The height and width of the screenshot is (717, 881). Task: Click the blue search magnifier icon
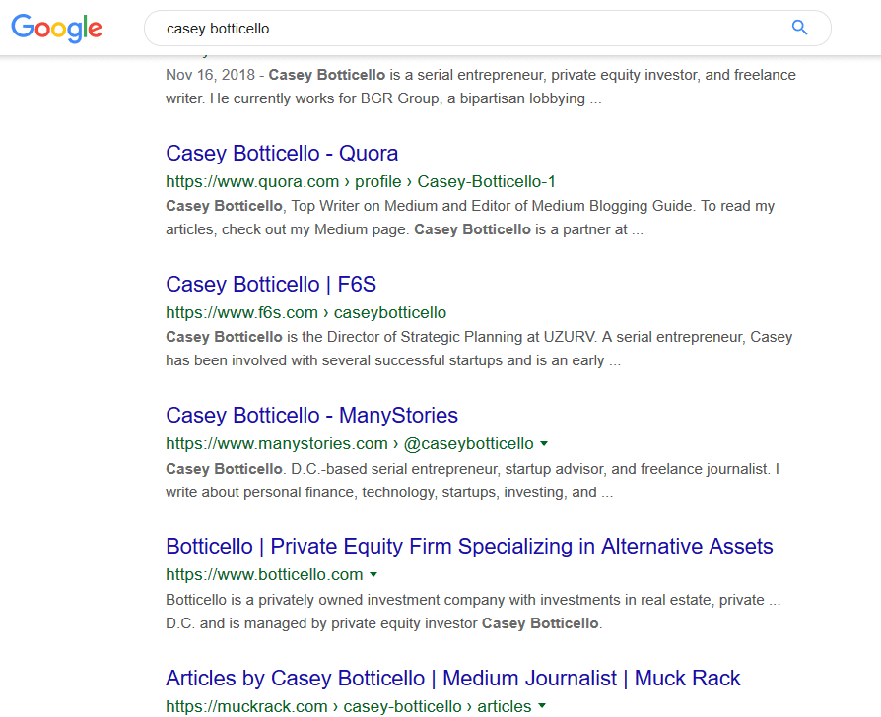(x=799, y=28)
